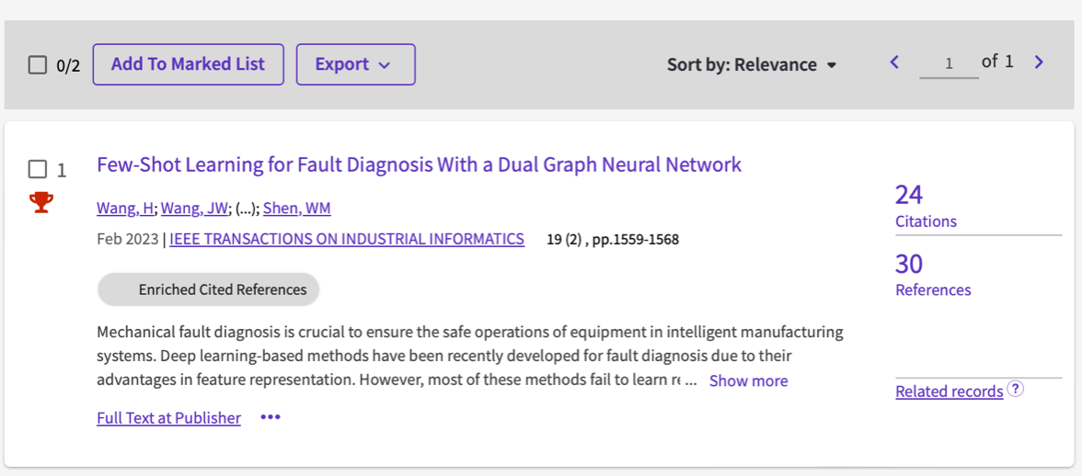Open Full Text at Publisher link
The height and width of the screenshot is (476, 1082).
[x=168, y=418]
